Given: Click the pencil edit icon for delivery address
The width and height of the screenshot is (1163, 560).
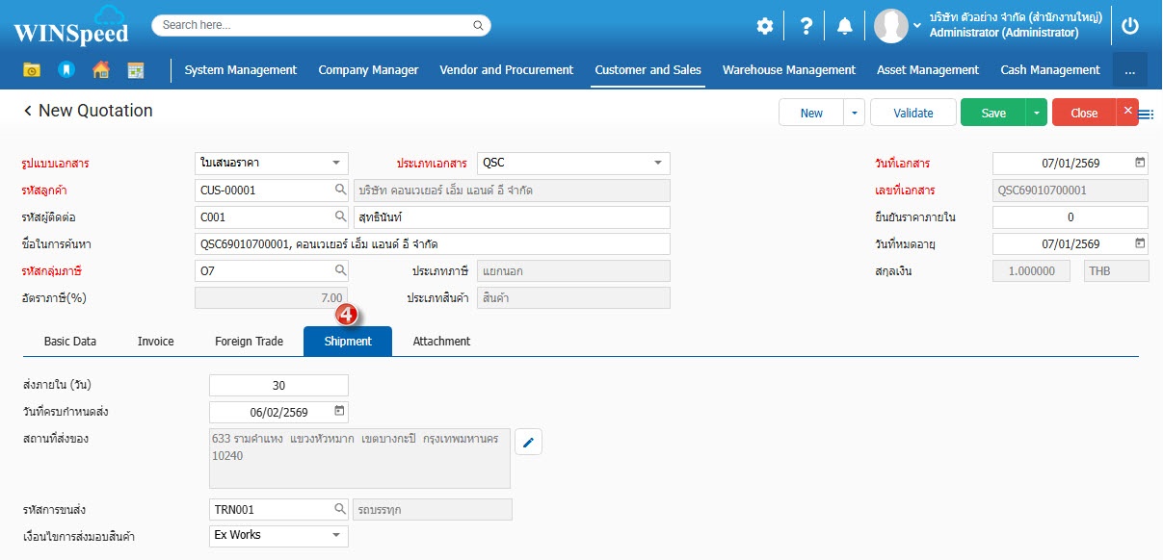Looking at the screenshot, I should point(529,442).
